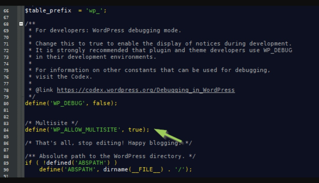
Task: Click the @link annotation text
Action: click(44, 90)
